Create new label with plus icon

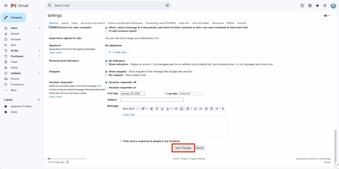(x=39, y=99)
